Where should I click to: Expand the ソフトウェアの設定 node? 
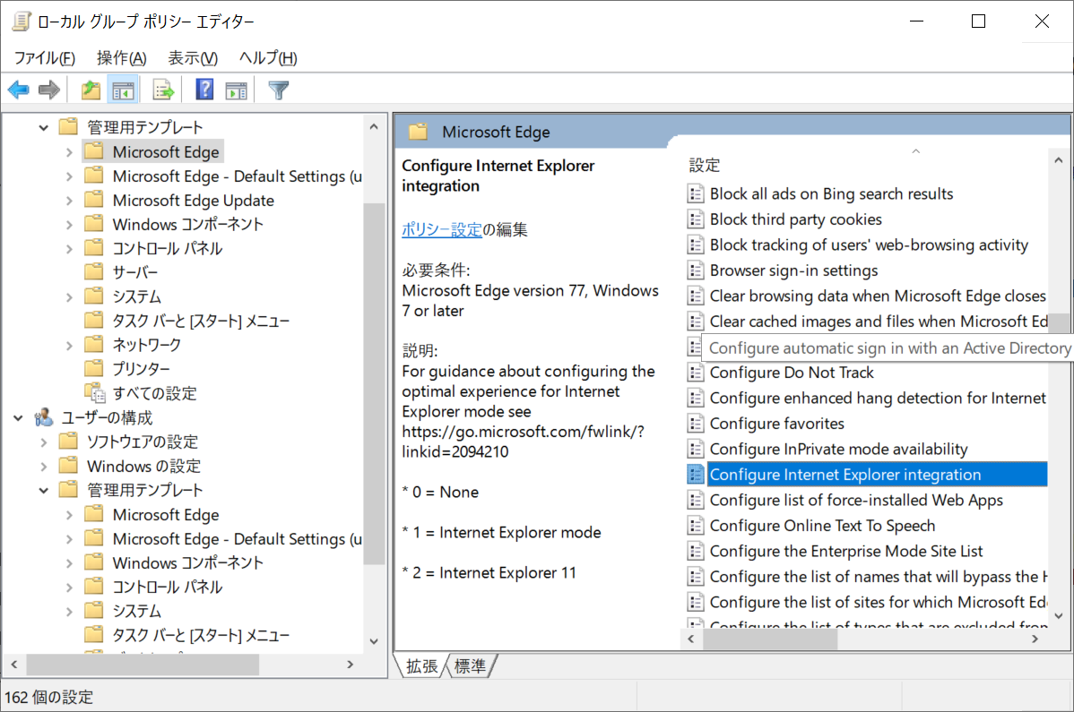[x=44, y=442]
